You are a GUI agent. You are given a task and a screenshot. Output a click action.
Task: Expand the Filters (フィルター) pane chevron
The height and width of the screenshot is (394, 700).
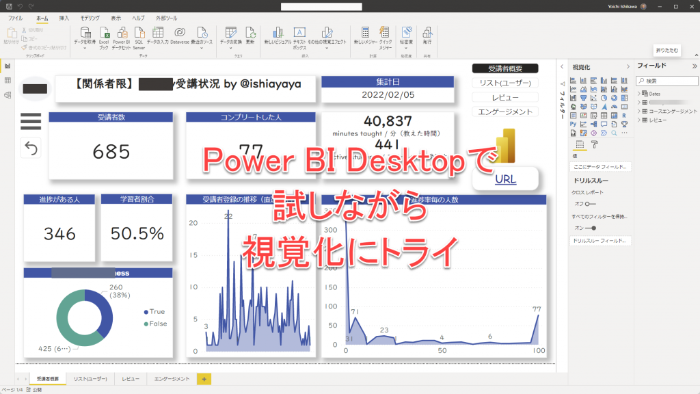coord(562,66)
